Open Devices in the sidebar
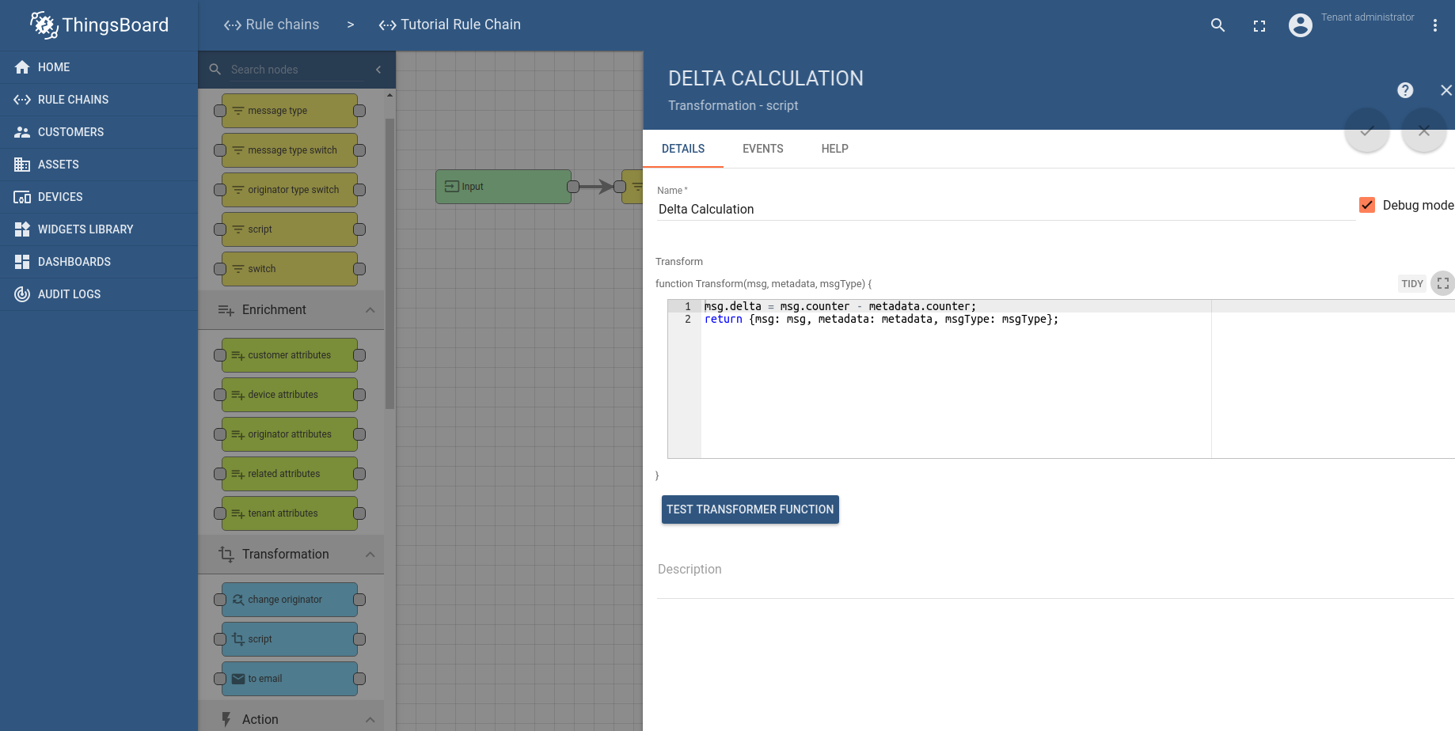 (60, 197)
